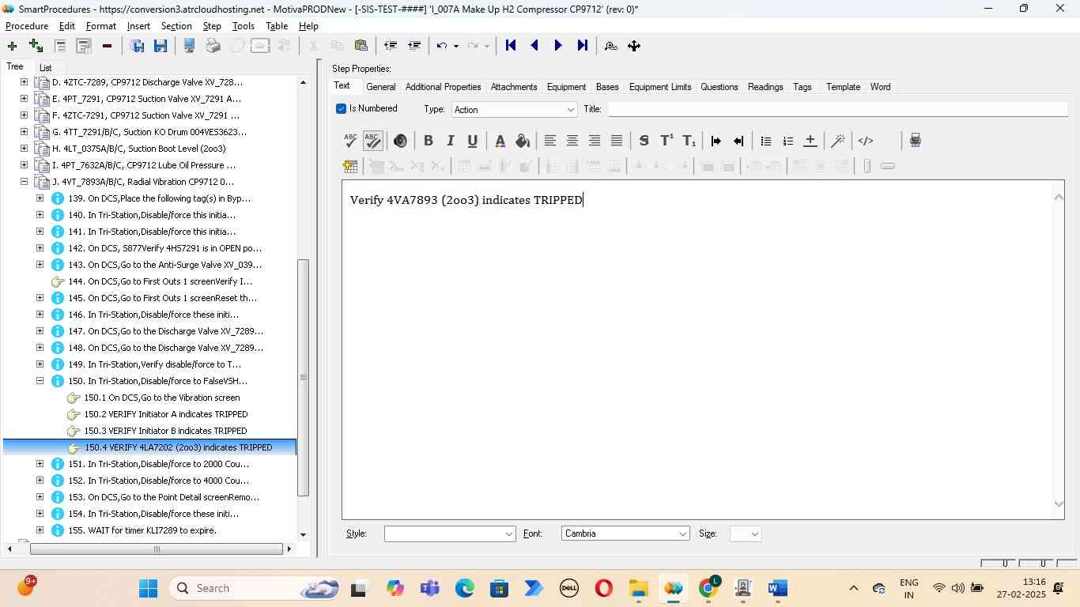Image resolution: width=1080 pixels, height=607 pixels.
Task: Open the Type dropdown showing Action
Action: pos(514,110)
